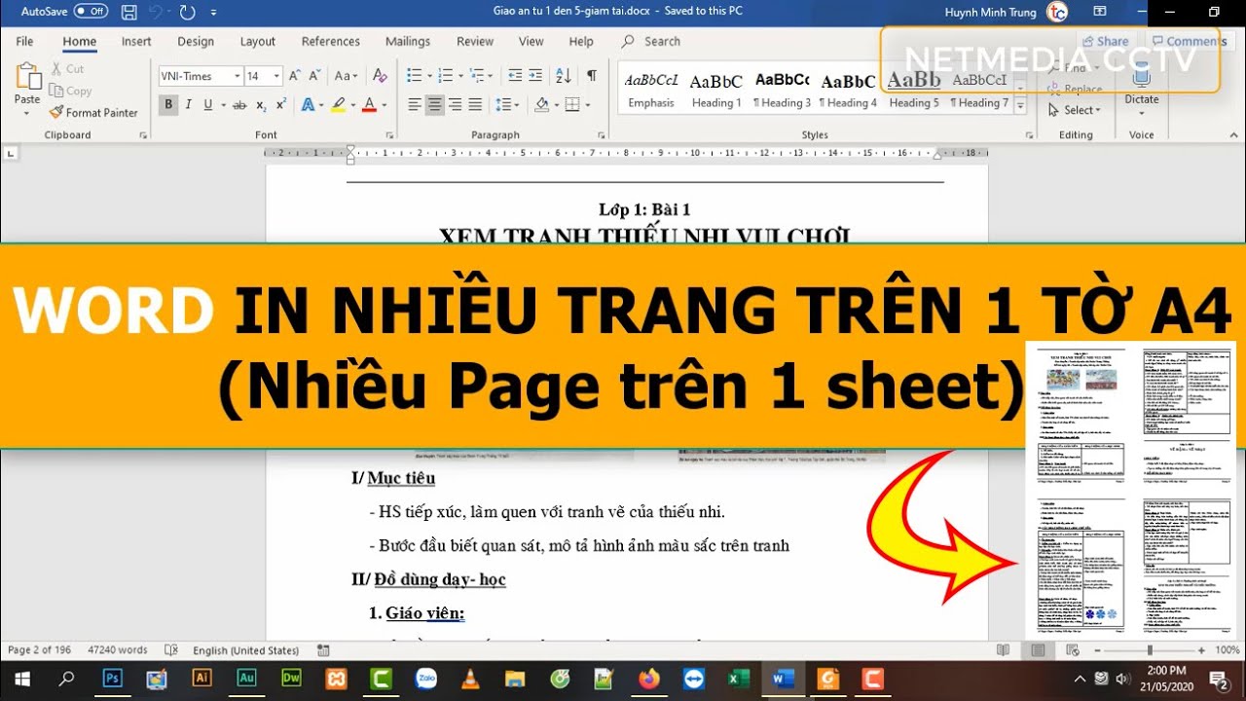Screen dimensions: 1246x701
Task: Click the Search box in the ribbon
Action: click(x=650, y=41)
